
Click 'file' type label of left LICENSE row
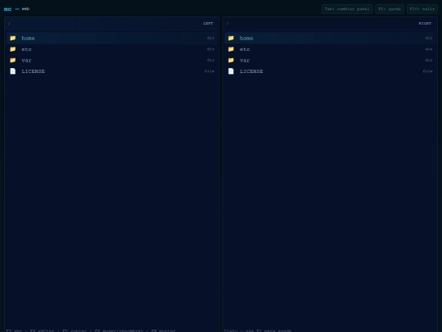click(x=210, y=71)
